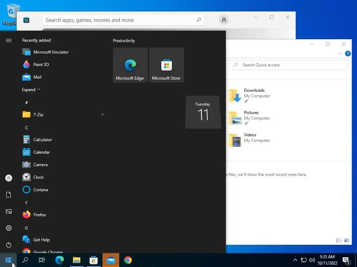Switch to File Explorer on taskbar

(76, 260)
